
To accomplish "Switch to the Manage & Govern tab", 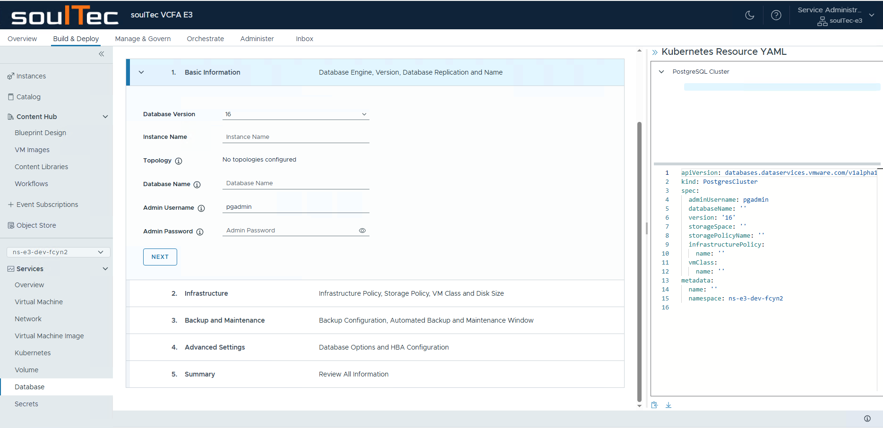I will (143, 39).
